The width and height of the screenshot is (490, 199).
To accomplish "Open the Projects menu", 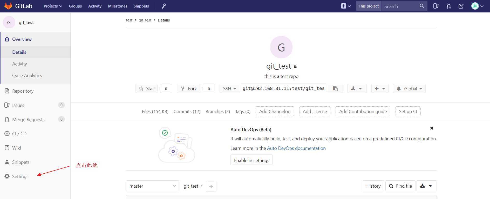I will (53, 6).
